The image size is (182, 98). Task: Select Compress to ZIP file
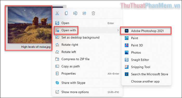87,59
